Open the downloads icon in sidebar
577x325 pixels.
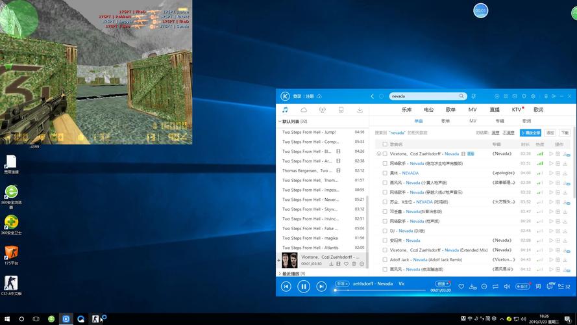click(x=360, y=110)
